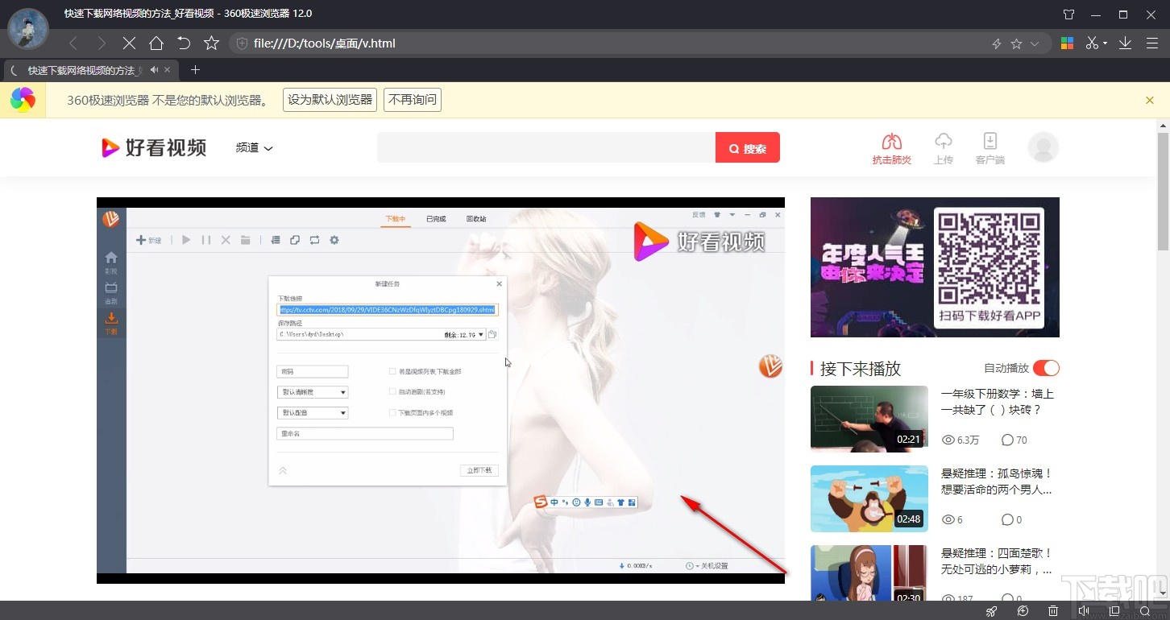1170x620 pixels.
Task: Expand the 频道 channel dropdown
Action: [x=254, y=148]
